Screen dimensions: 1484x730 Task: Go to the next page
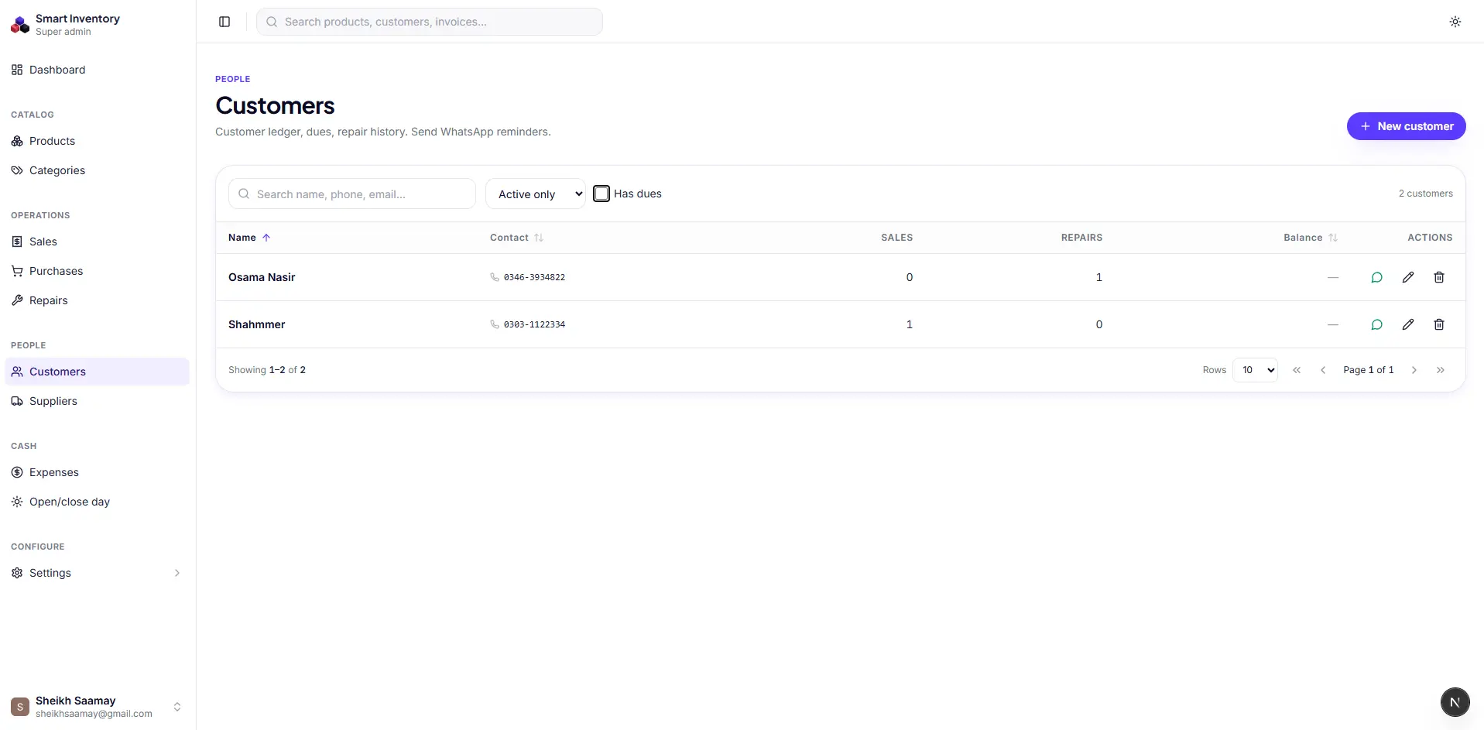click(x=1414, y=370)
